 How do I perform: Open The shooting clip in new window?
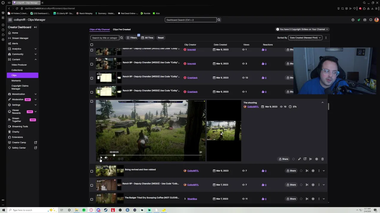(305, 159)
